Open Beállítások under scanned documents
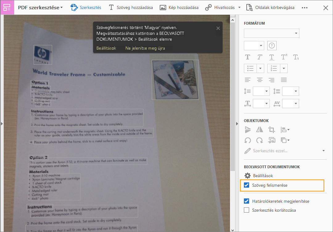This screenshot has height=232, width=333. [x=259, y=176]
